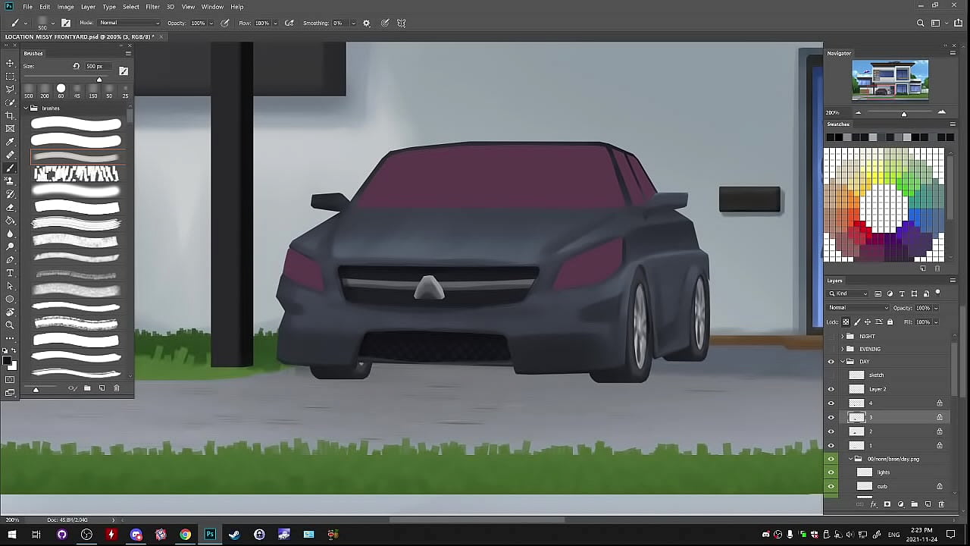Viewport: 970px width, 546px height.
Task: Delete layer using Layers panel trash icon
Action: [941, 504]
